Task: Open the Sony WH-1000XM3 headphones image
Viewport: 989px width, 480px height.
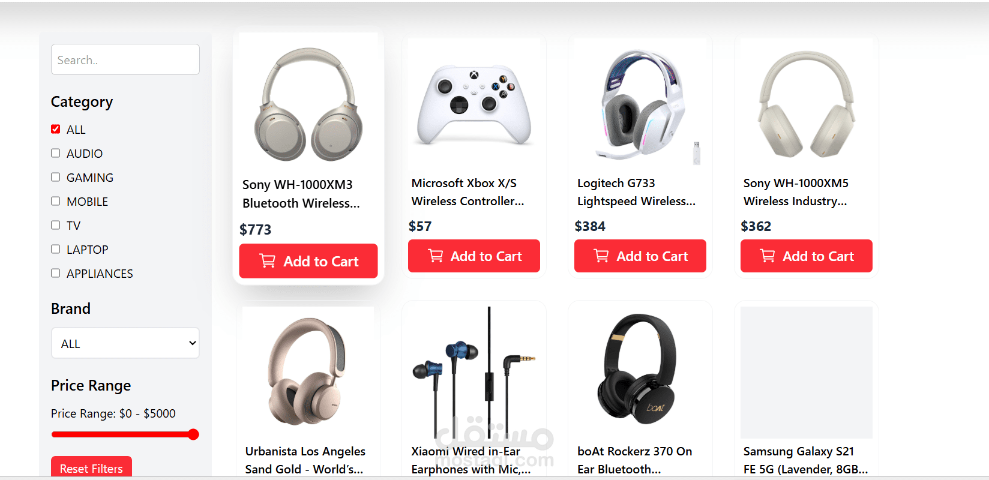Action: (308, 103)
